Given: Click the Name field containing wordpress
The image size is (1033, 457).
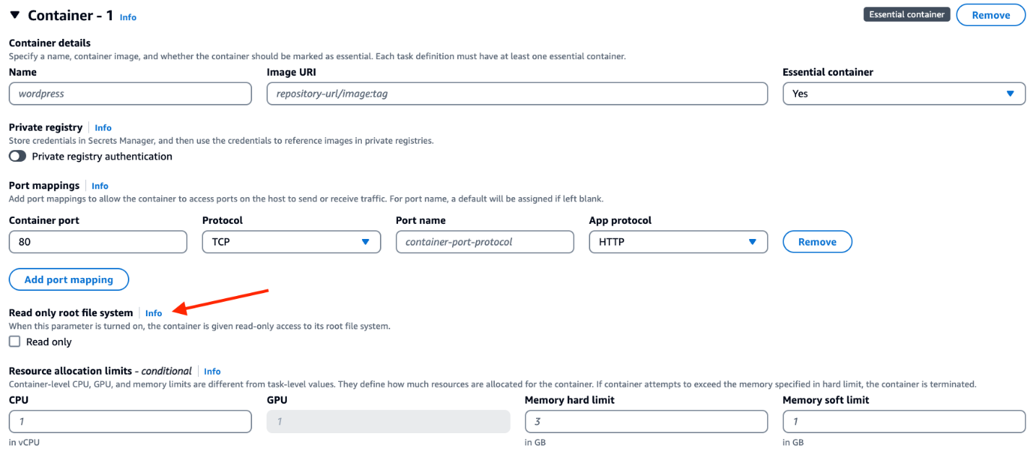Looking at the screenshot, I should click(x=130, y=93).
